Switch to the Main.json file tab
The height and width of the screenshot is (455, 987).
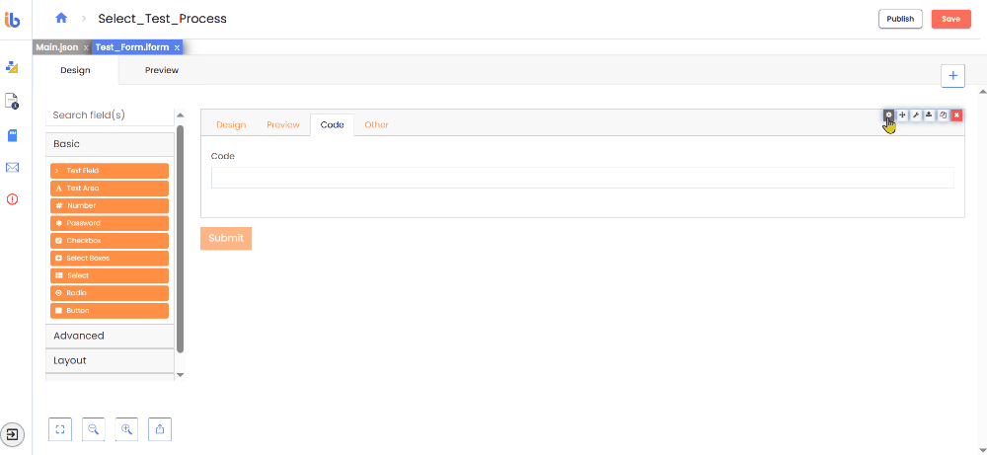(56, 47)
